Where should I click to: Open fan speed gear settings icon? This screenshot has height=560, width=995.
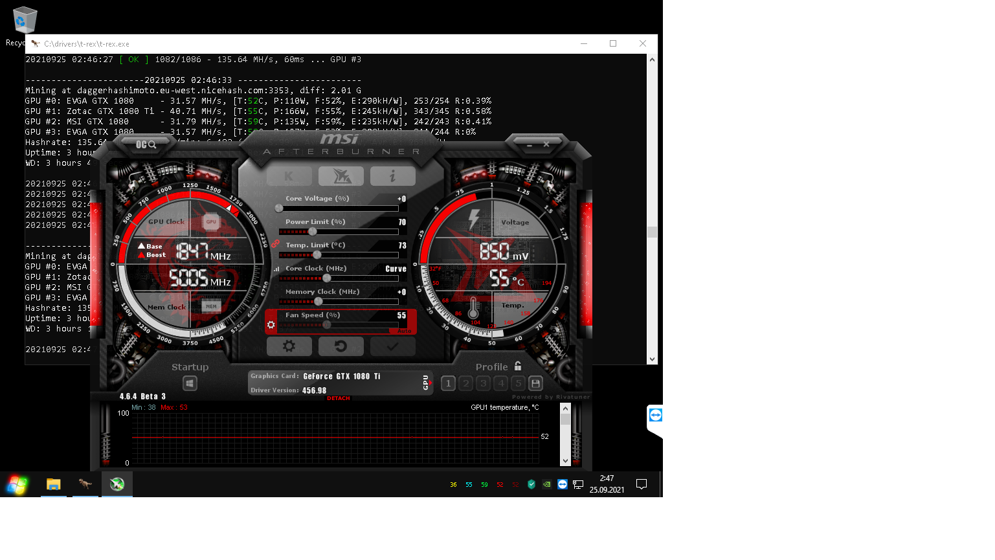click(x=271, y=324)
